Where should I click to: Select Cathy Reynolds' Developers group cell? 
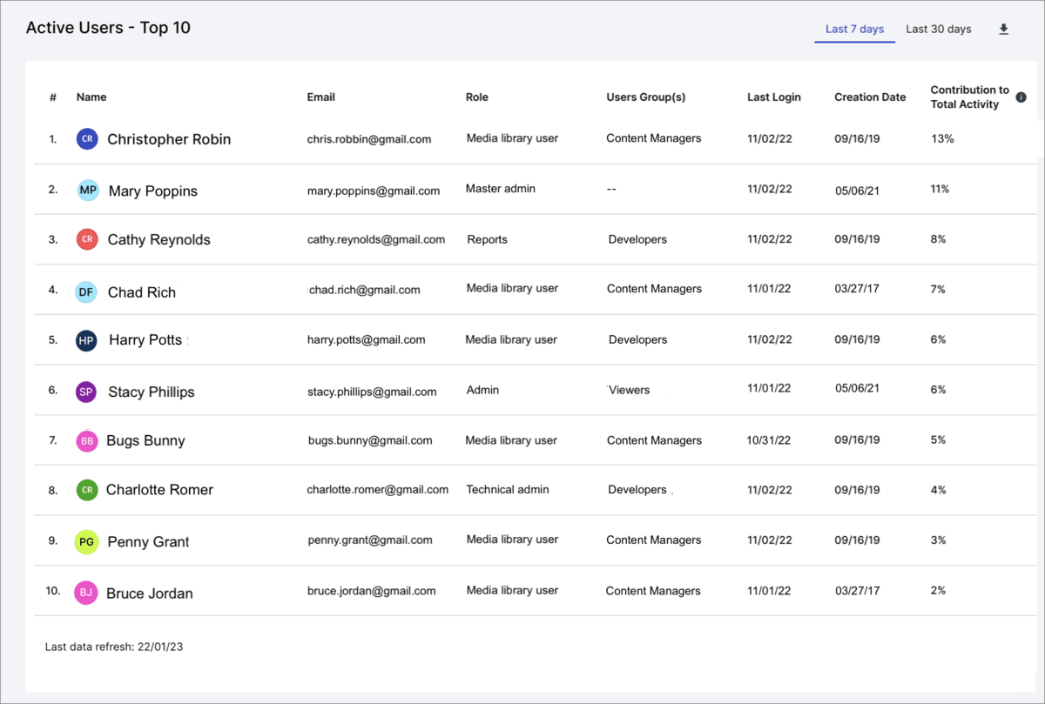coord(637,239)
